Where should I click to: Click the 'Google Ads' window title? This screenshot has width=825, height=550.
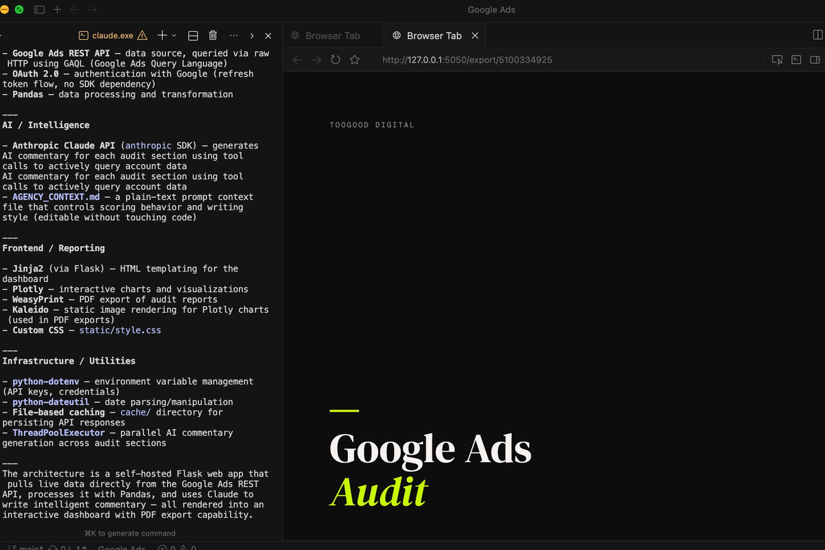coord(492,10)
